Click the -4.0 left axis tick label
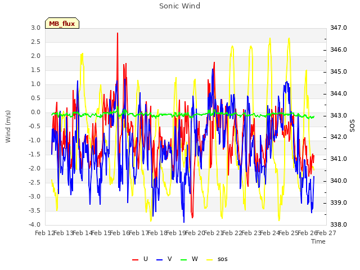The height and width of the screenshot is (270, 360). [34, 224]
